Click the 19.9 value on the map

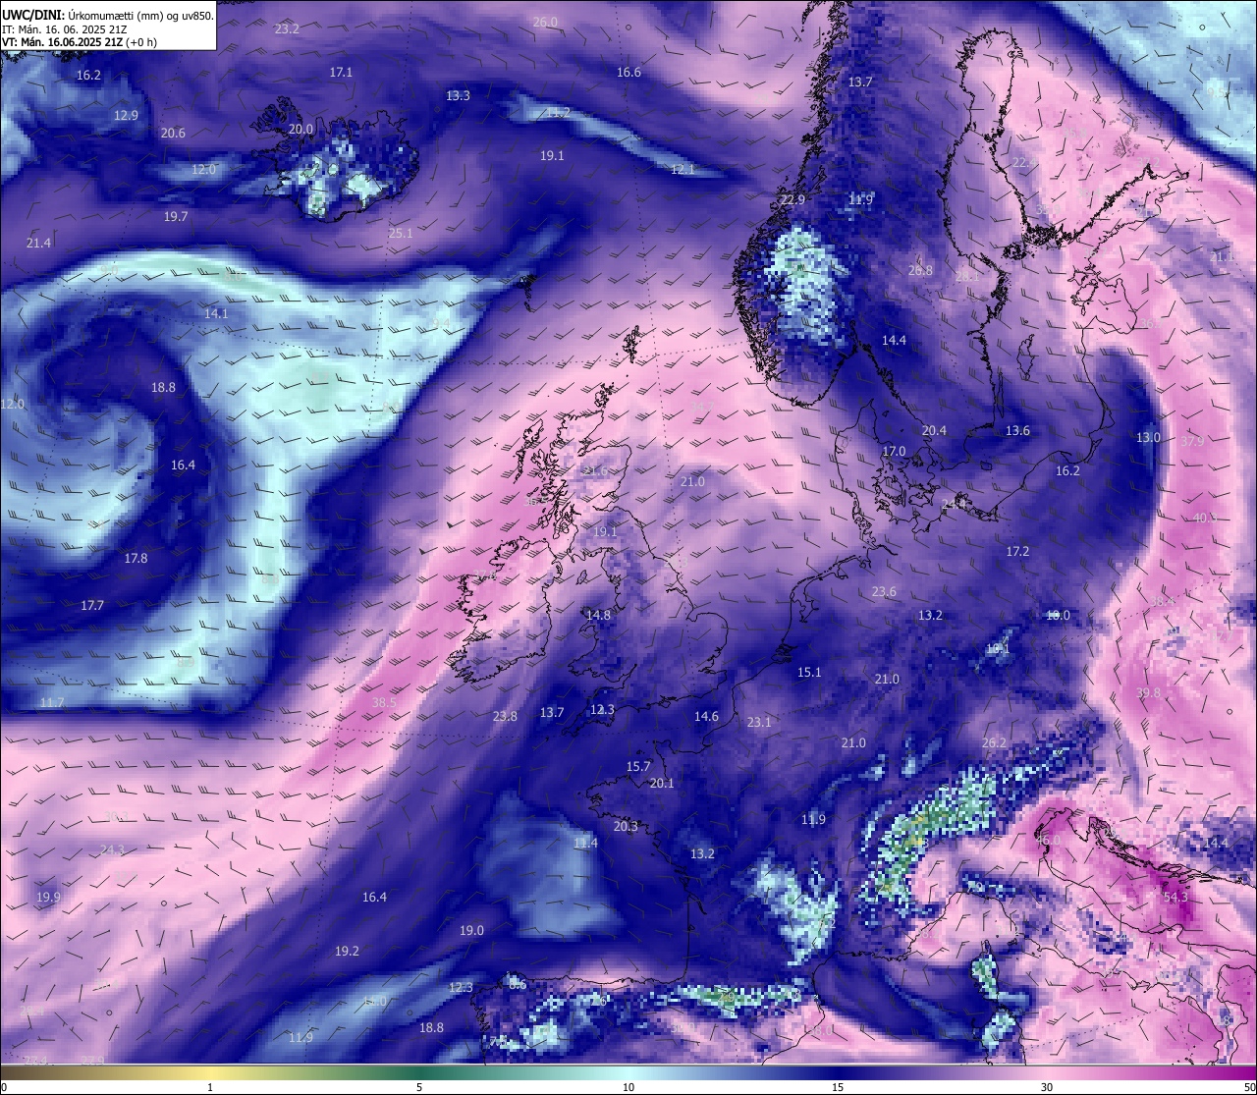(48, 897)
